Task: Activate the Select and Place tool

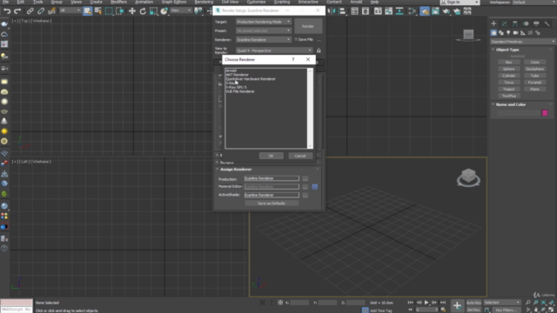Action: (x=164, y=11)
